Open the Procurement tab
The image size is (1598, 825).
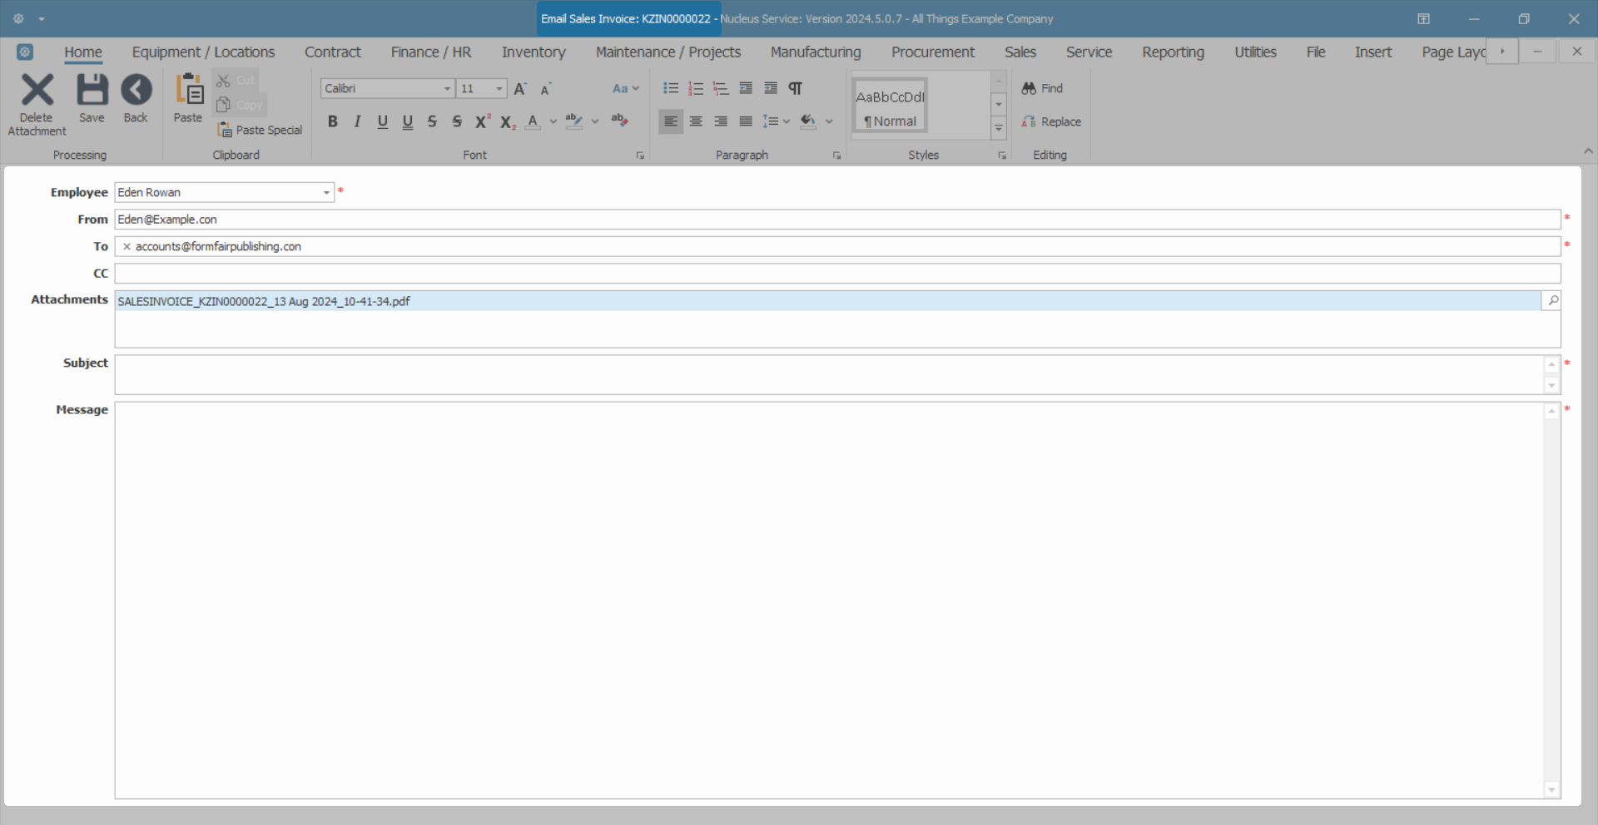coord(933,52)
